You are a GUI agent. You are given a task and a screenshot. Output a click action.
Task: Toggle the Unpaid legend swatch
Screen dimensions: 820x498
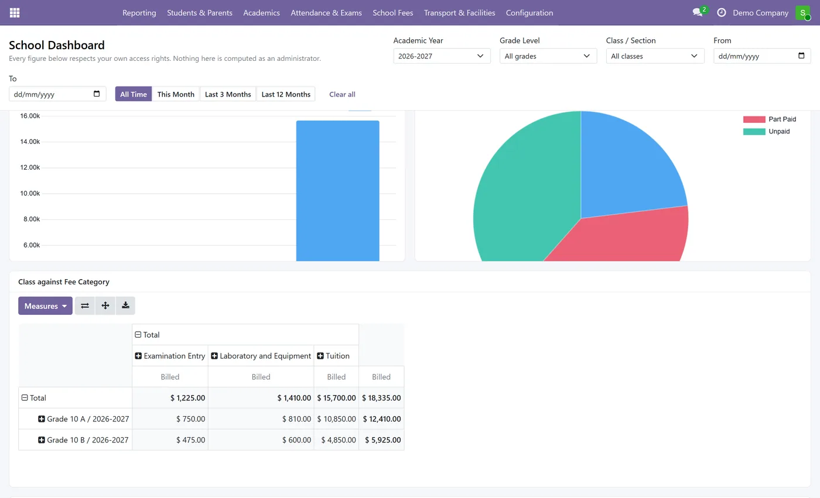[754, 132]
